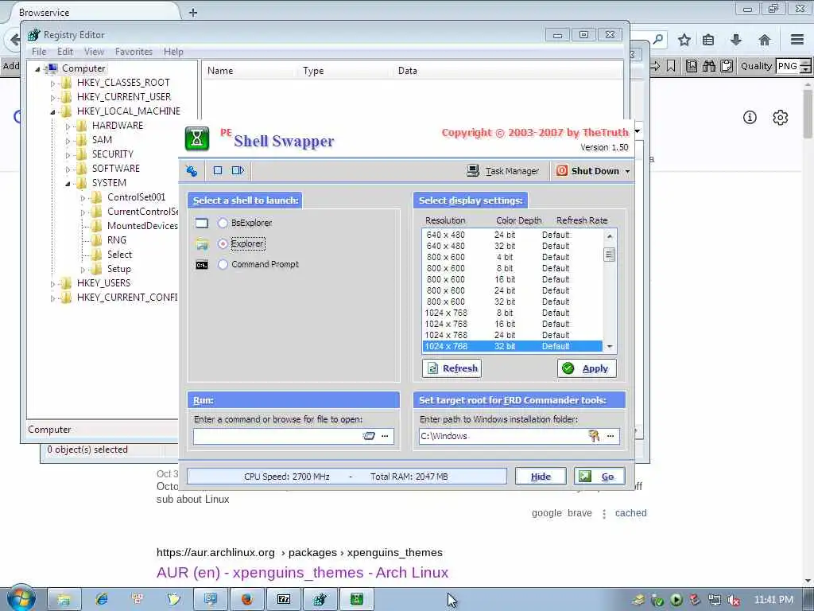Select the BsExplorer shell radio button
Viewport: 814px width, 611px height.
(223, 223)
